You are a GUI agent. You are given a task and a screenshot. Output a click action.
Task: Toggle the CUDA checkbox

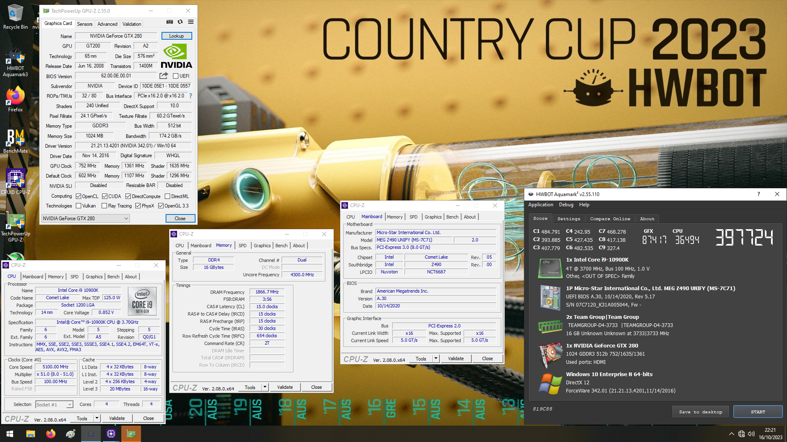(105, 196)
